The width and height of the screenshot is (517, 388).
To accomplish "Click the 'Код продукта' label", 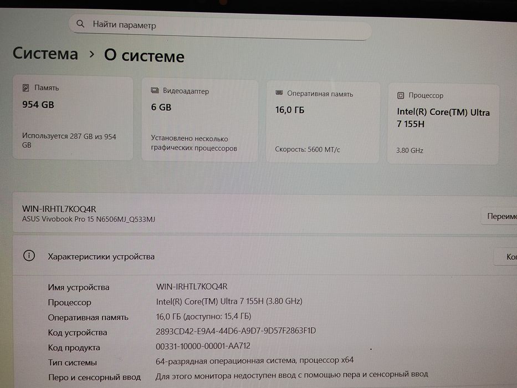I will coord(74,348).
